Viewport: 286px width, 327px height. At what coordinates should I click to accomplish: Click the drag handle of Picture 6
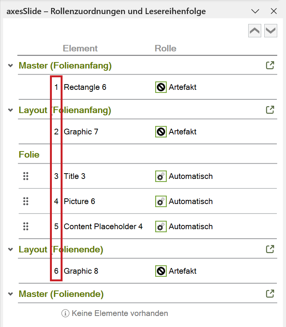26,201
